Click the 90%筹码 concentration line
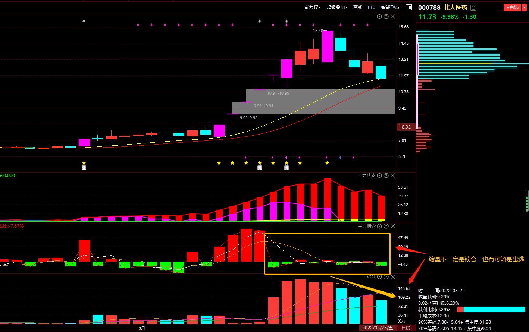This screenshot has width=529, height=332. [454, 322]
